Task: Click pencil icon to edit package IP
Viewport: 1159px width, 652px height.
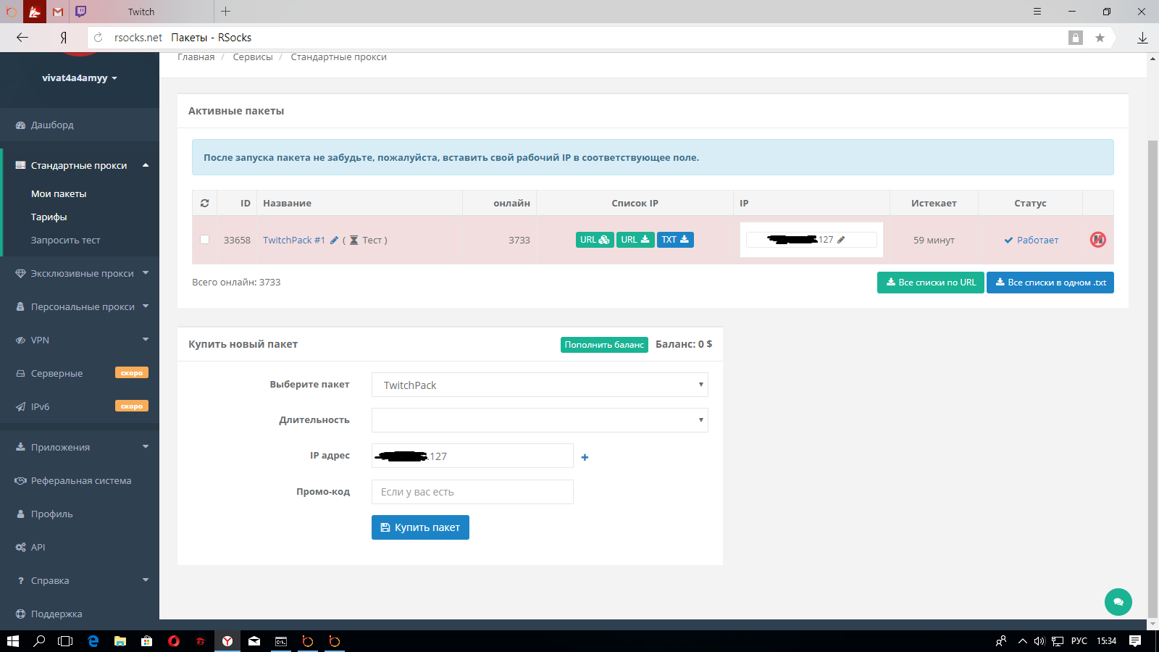Action: pos(841,240)
